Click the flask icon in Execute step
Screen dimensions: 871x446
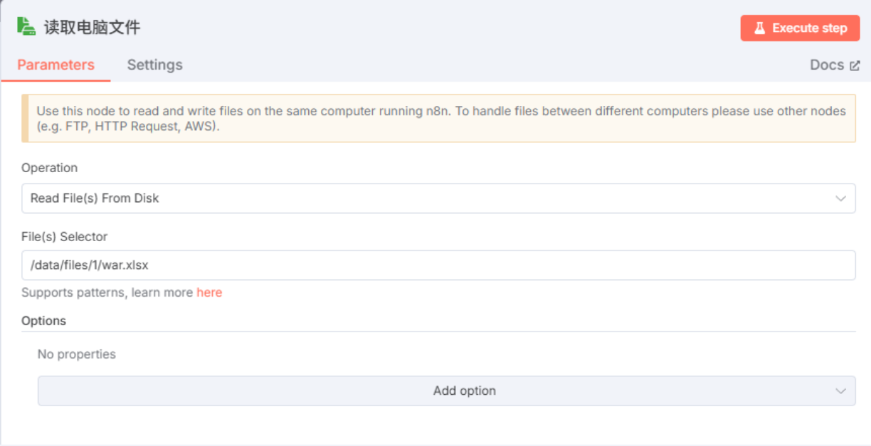(760, 28)
